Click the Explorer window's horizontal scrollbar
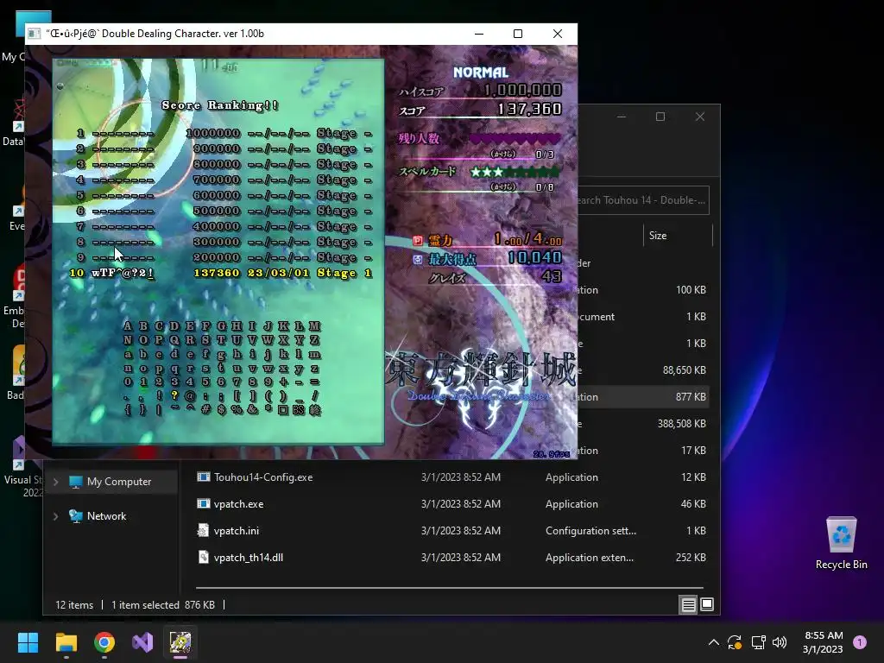The image size is (884, 663). (449, 588)
